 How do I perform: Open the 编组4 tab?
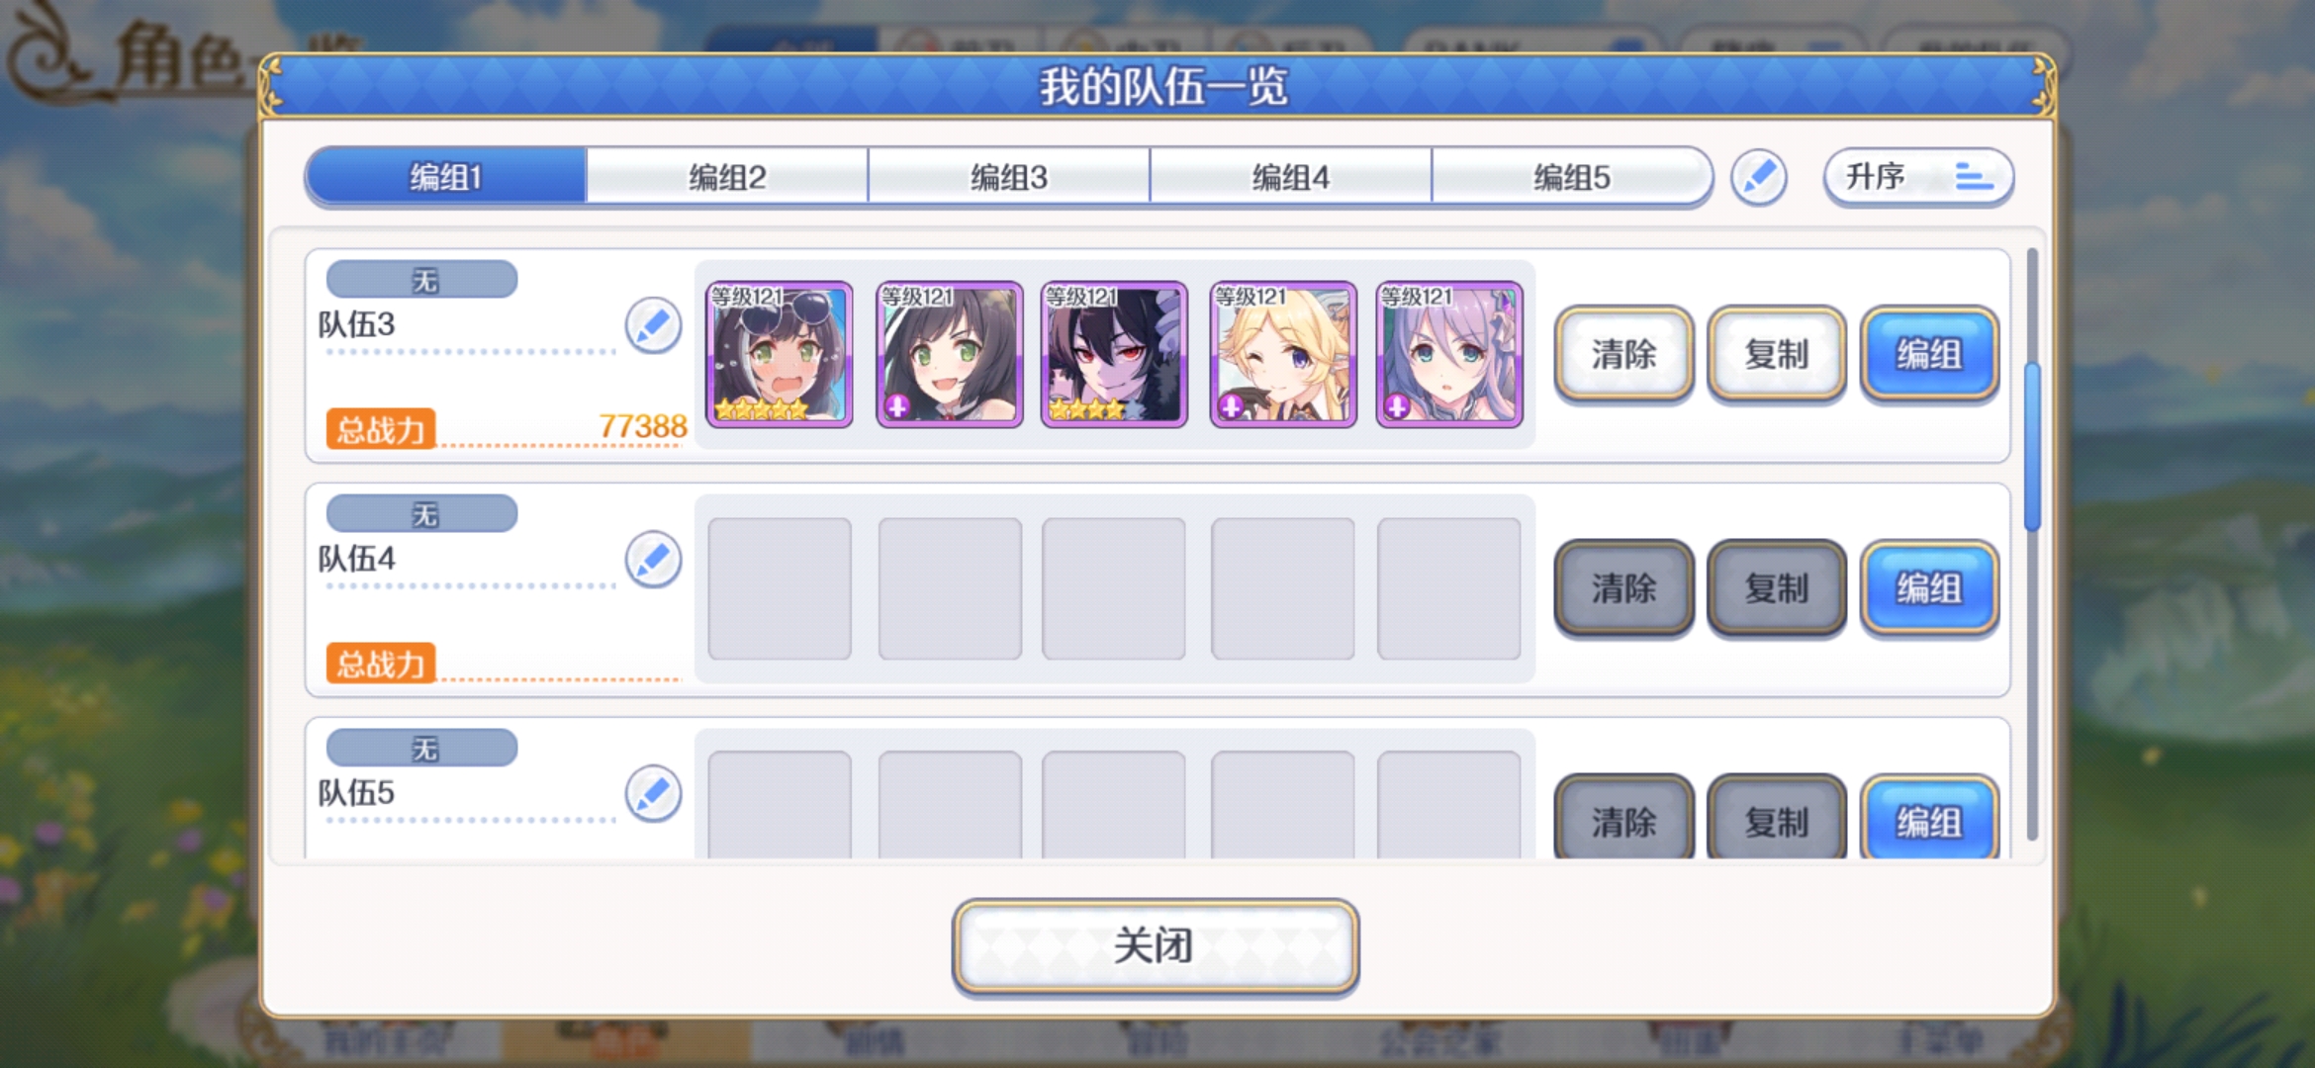pyautogui.click(x=1291, y=177)
